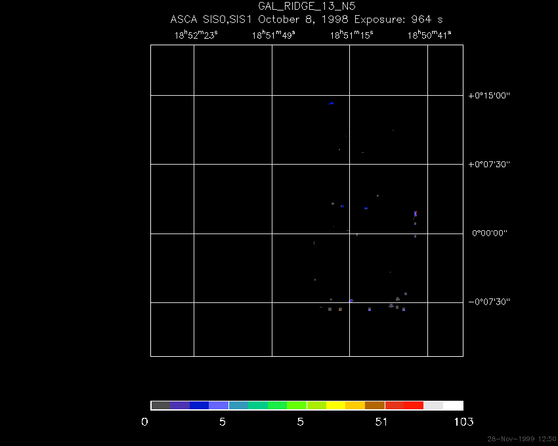Screen dimensions: 558x446
Task: Click the 18h51m15s right ascension label
Action: [351, 35]
